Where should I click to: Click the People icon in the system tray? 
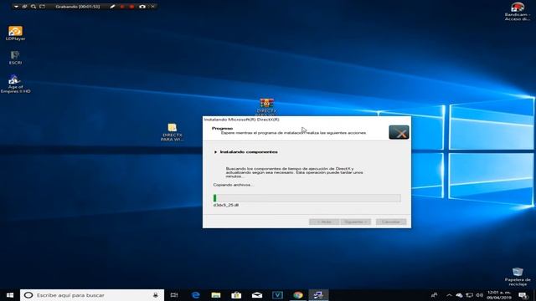point(434,295)
